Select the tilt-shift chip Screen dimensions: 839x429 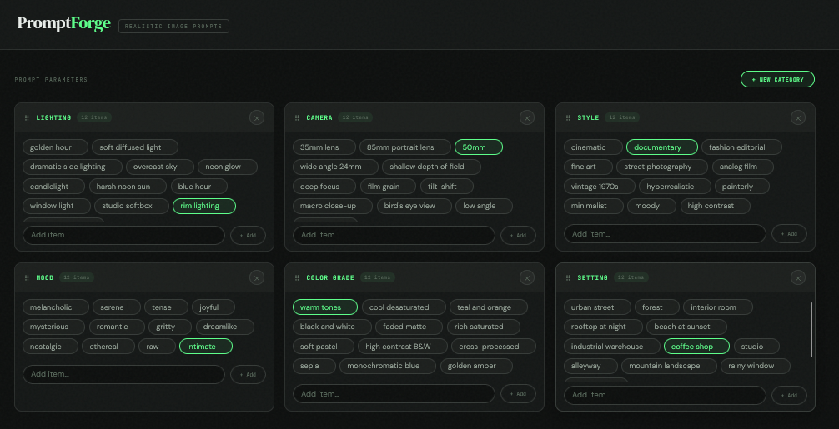pos(447,187)
